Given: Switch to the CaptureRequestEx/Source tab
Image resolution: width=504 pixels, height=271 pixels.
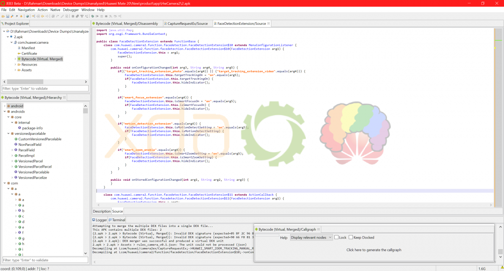Looking at the screenshot, I should tap(187, 24).
